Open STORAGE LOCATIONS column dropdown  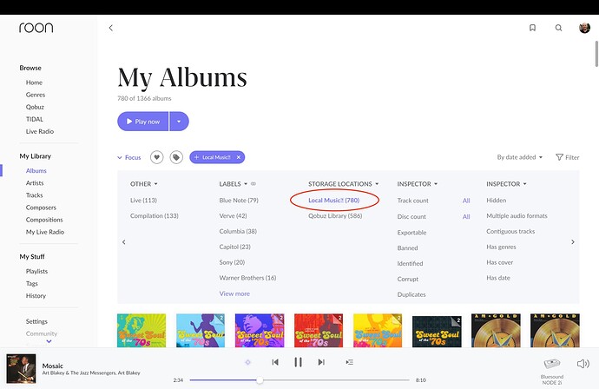(344, 184)
